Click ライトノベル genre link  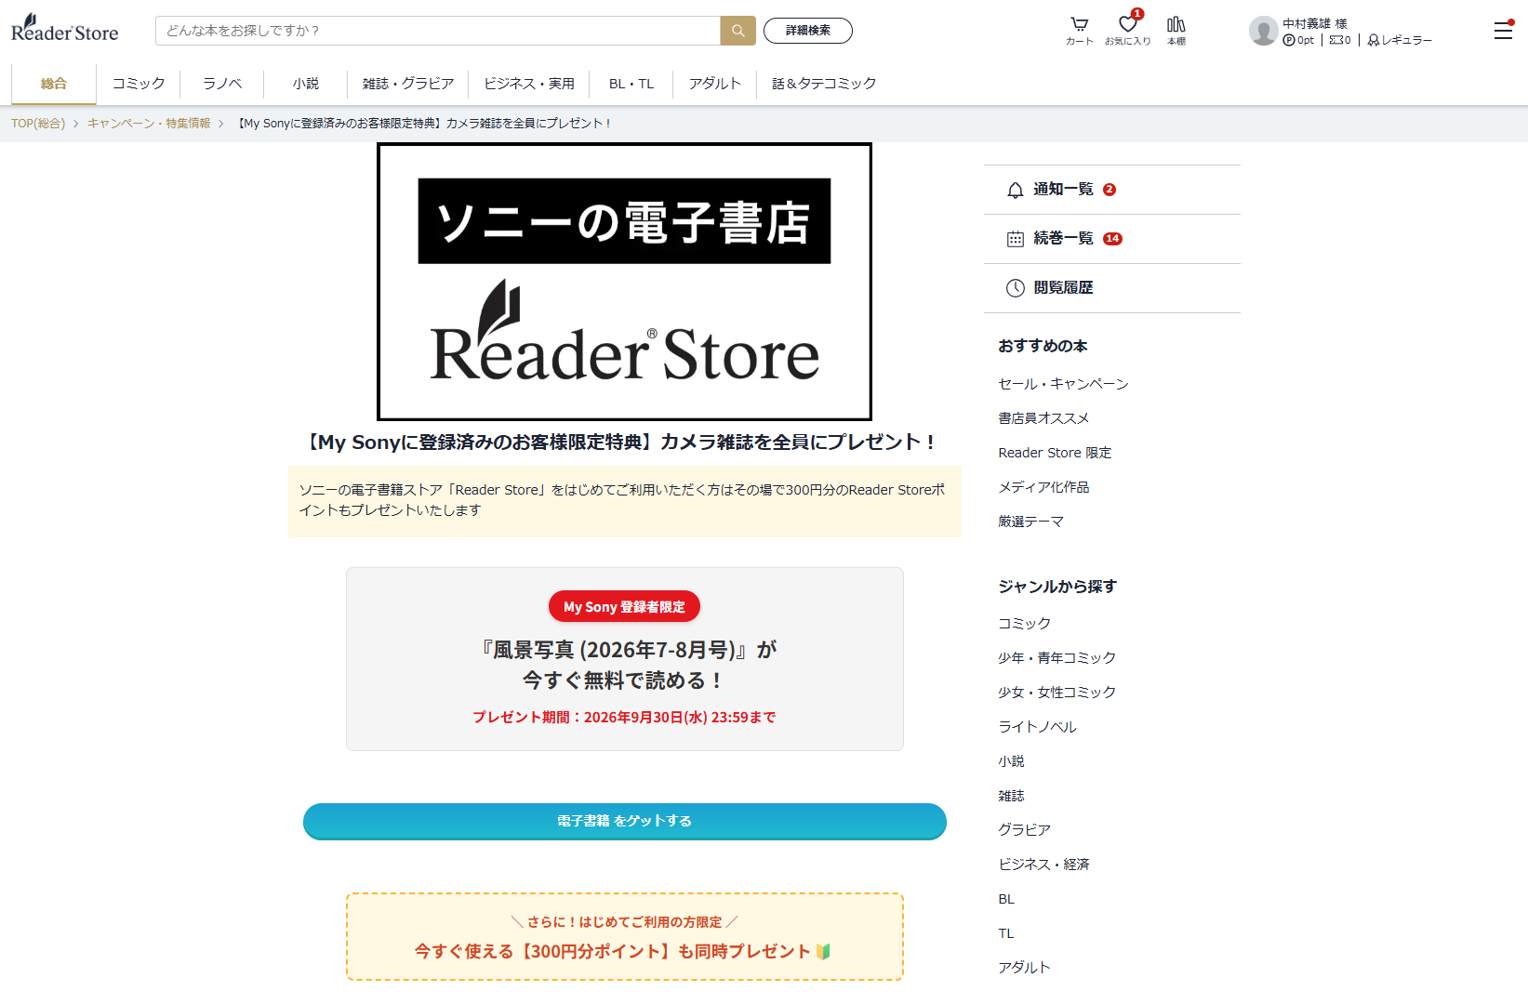coord(1037,727)
